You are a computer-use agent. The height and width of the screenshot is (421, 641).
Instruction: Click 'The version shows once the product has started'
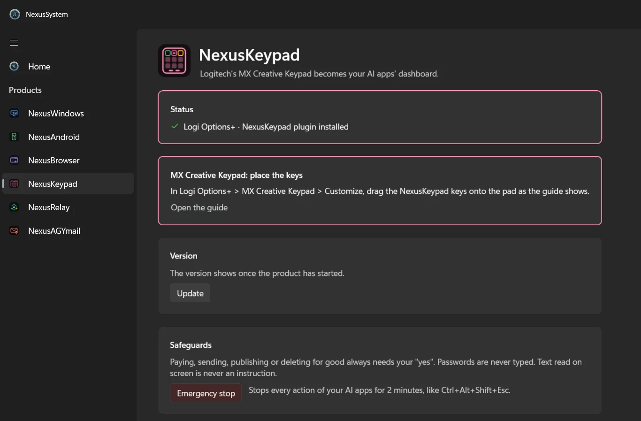(x=257, y=273)
